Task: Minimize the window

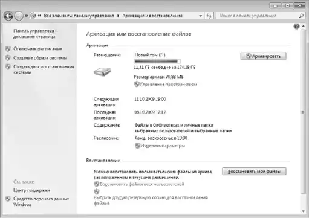Action: coord(275,6)
